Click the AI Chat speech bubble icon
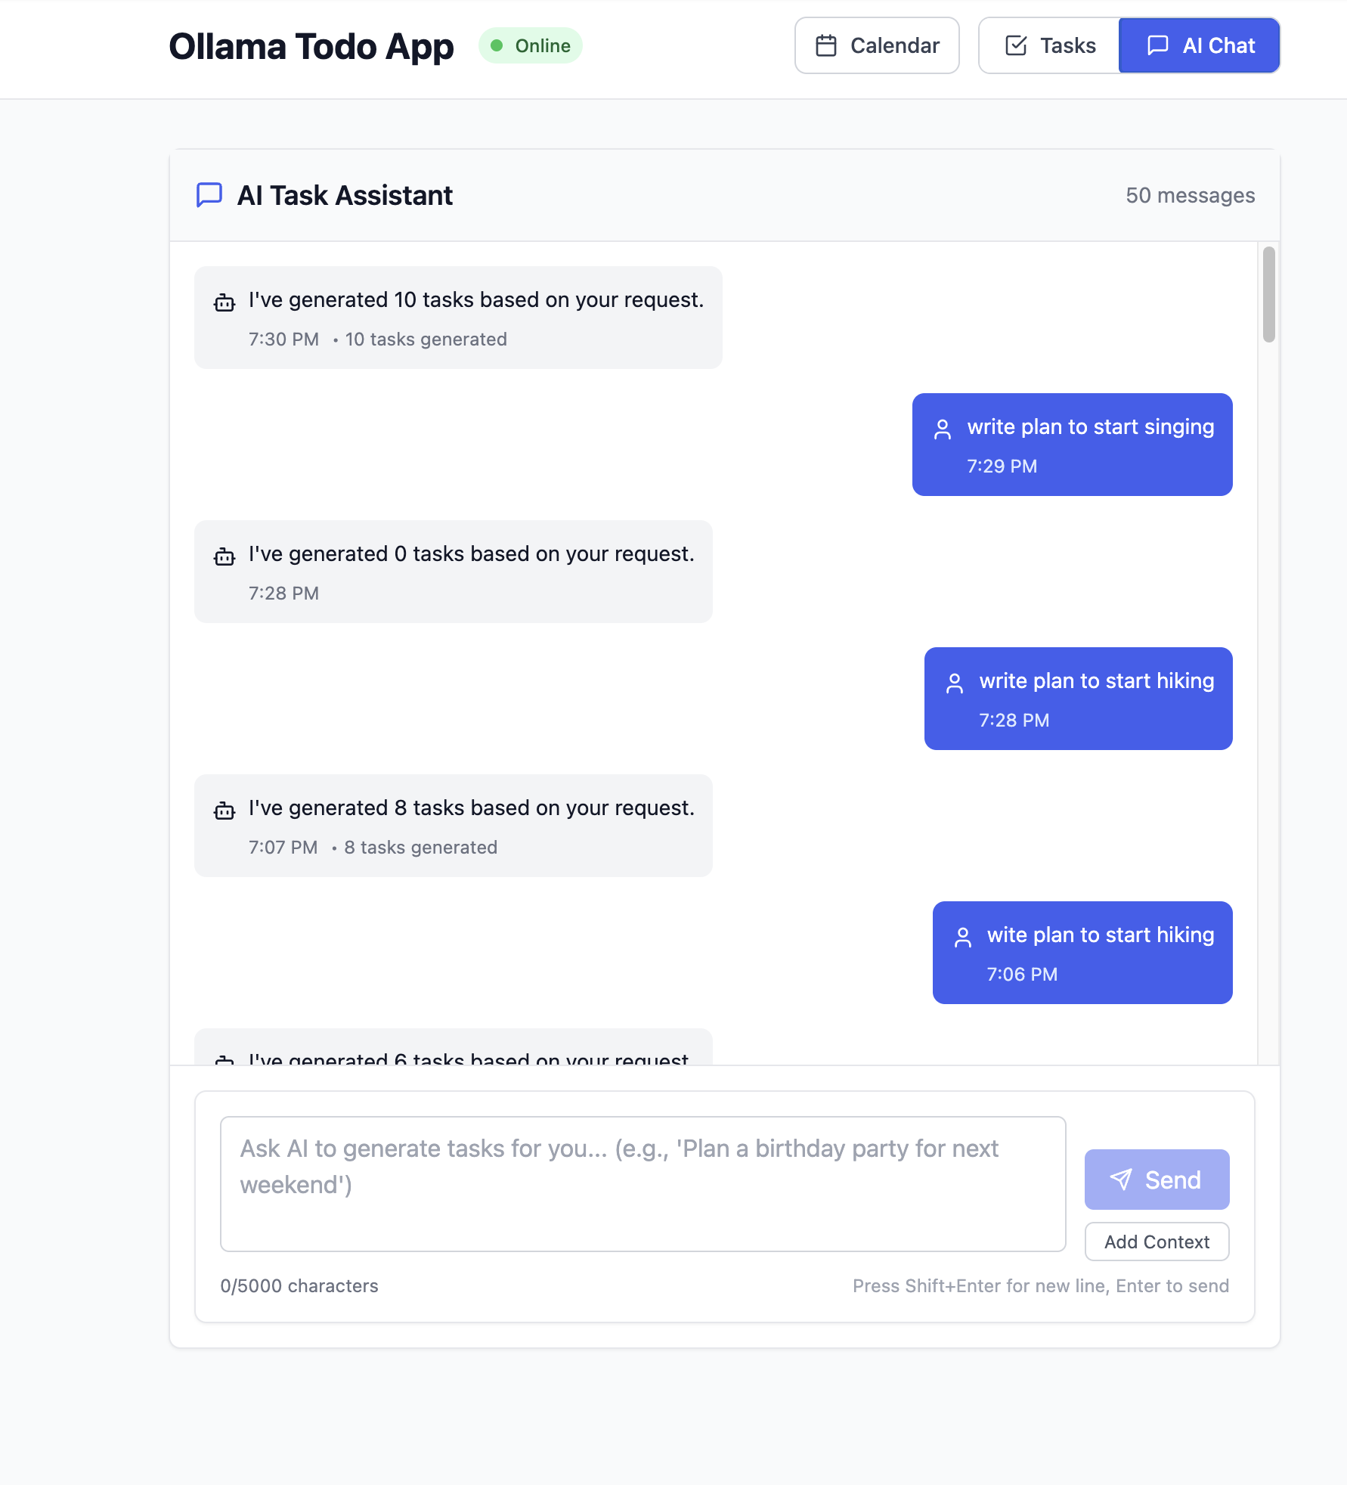The width and height of the screenshot is (1347, 1485). pos(1158,46)
